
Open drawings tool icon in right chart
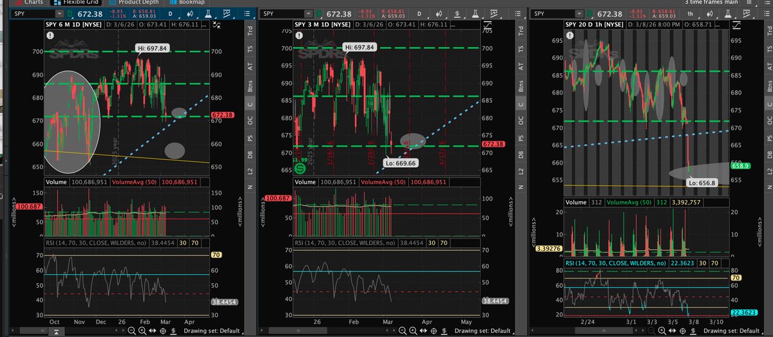pyautogui.click(x=746, y=14)
